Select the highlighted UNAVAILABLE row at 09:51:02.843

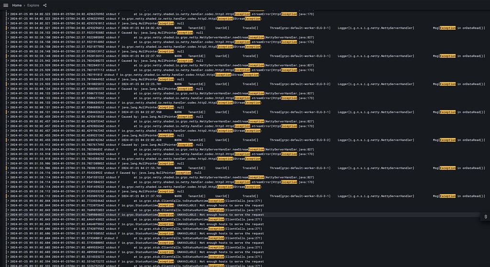point(244,215)
